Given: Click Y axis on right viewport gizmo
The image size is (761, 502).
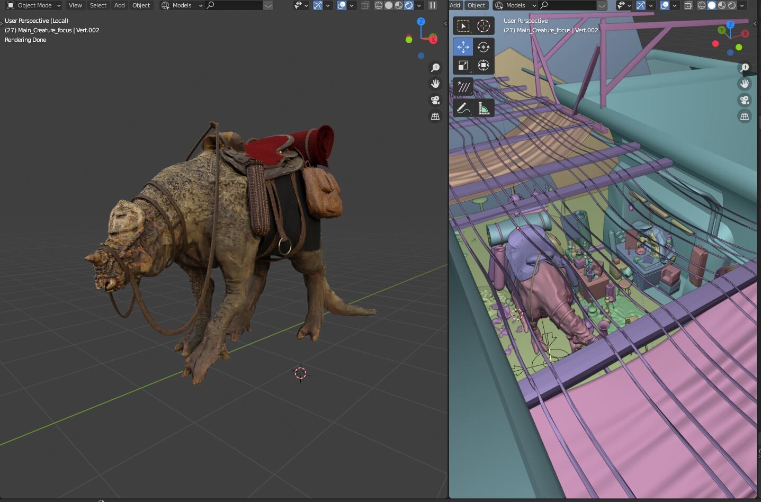Looking at the screenshot, I should 722,30.
